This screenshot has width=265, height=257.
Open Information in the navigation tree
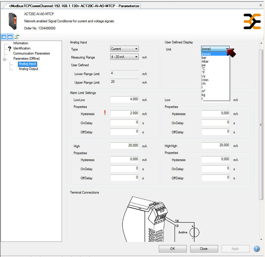tap(21, 43)
